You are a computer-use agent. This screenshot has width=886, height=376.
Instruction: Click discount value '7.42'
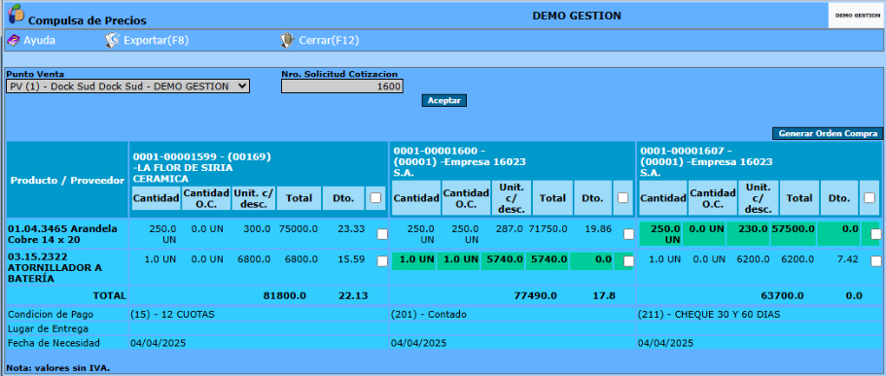point(847,259)
